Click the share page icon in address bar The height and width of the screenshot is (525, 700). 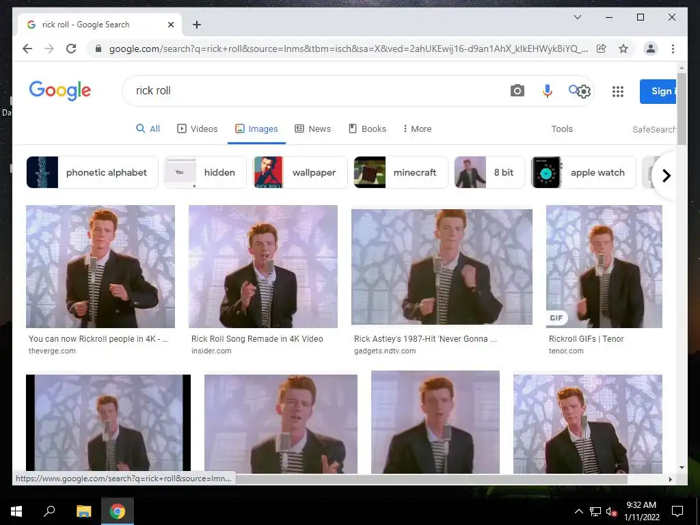(x=602, y=49)
